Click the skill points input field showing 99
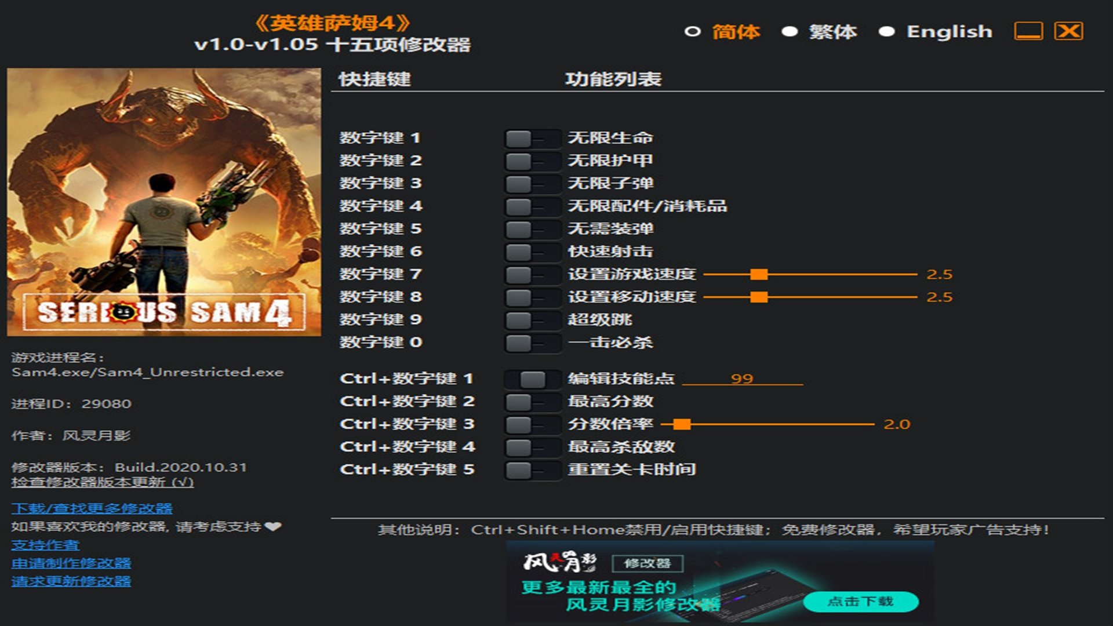Screen dimensions: 1113x626 click(x=742, y=378)
